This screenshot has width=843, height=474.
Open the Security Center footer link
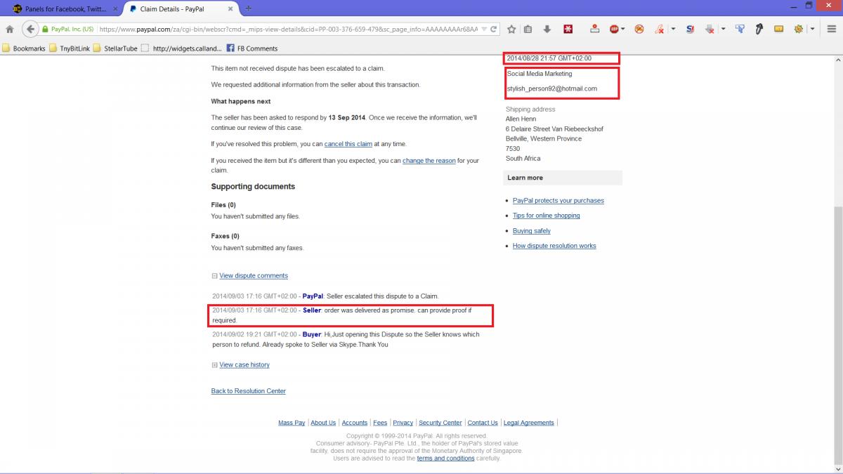(x=440, y=423)
